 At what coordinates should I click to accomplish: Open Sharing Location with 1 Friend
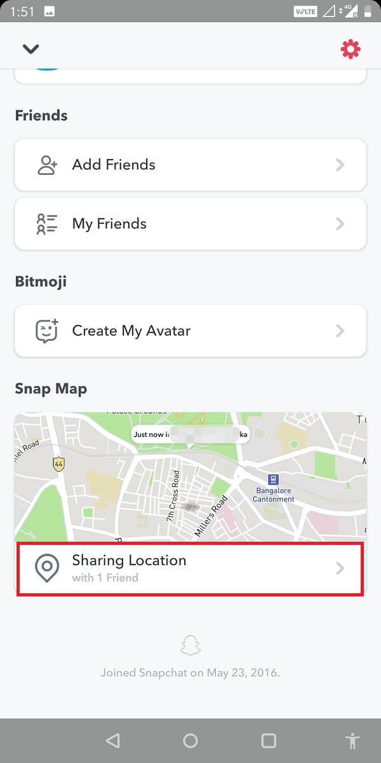coord(190,567)
